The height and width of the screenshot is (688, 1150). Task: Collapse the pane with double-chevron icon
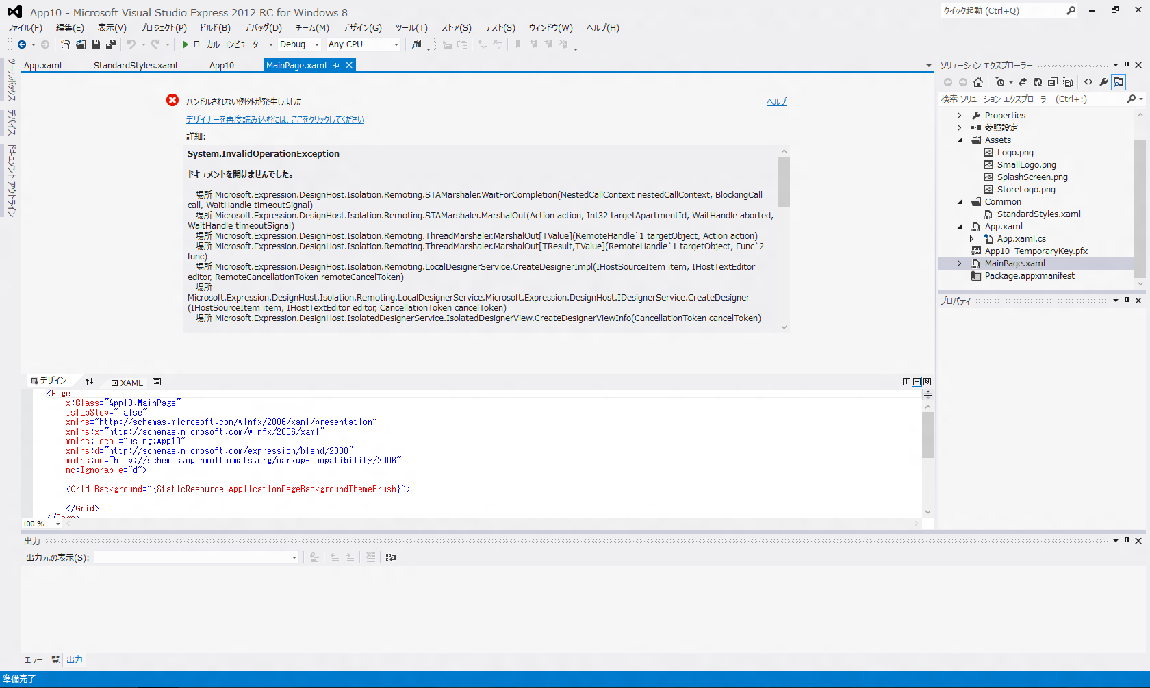pyautogui.click(x=927, y=382)
